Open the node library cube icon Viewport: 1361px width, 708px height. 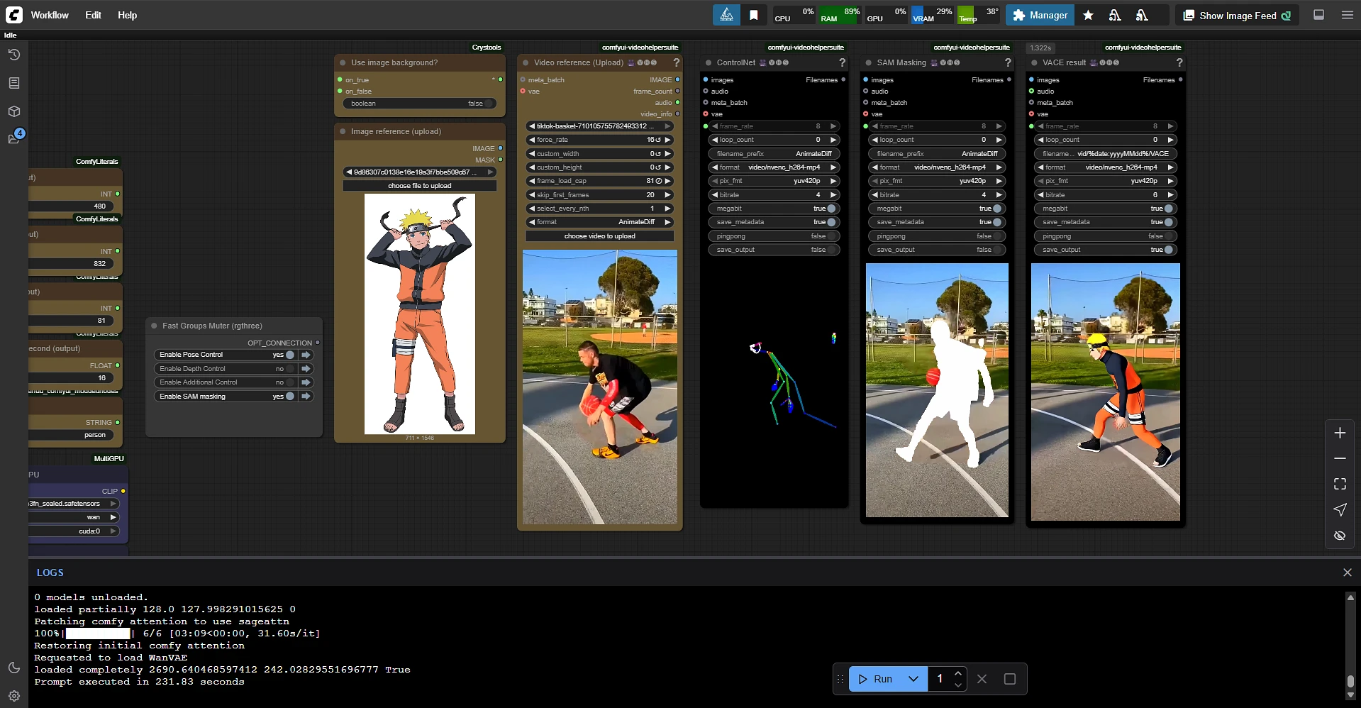[14, 111]
